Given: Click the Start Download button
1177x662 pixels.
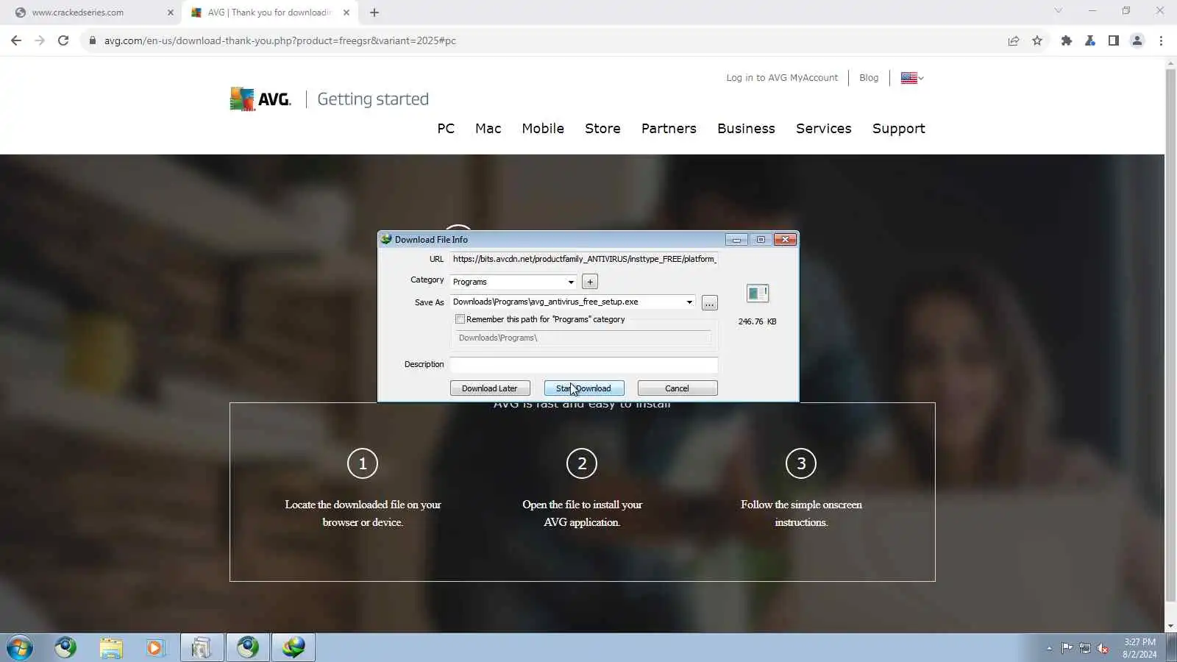Looking at the screenshot, I should 584,388.
